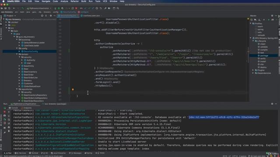This screenshot has width=280, height=157.
Task: Open the run configuration dropdown in toolbar
Action: click(x=39, y=8)
